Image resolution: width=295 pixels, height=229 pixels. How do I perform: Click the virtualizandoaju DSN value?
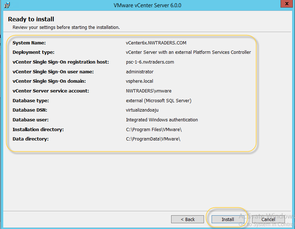coord(143,110)
